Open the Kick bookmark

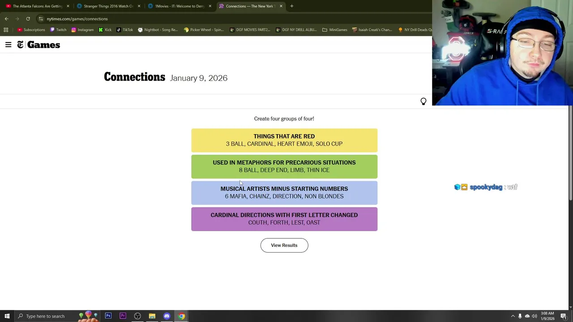105,30
